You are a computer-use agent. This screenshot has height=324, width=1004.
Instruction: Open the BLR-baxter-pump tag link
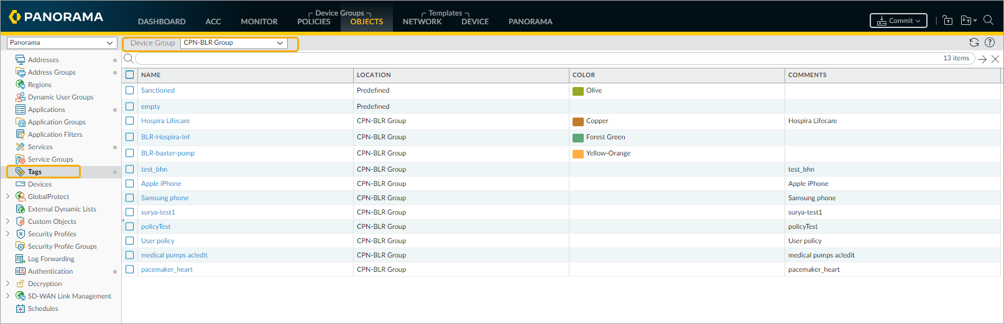pyautogui.click(x=167, y=153)
